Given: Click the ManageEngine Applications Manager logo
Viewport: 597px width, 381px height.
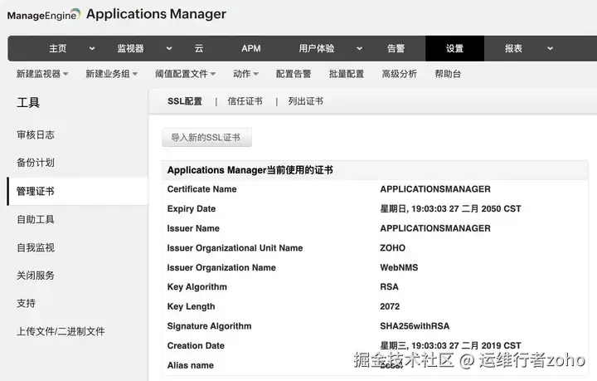Looking at the screenshot, I should (x=117, y=14).
